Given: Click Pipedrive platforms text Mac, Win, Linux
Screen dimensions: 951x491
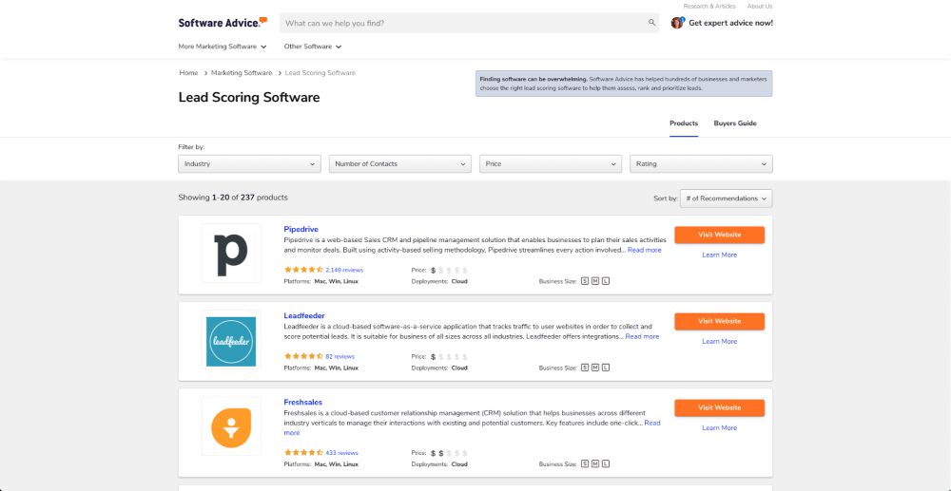Looking at the screenshot, I should pyautogui.click(x=336, y=281).
